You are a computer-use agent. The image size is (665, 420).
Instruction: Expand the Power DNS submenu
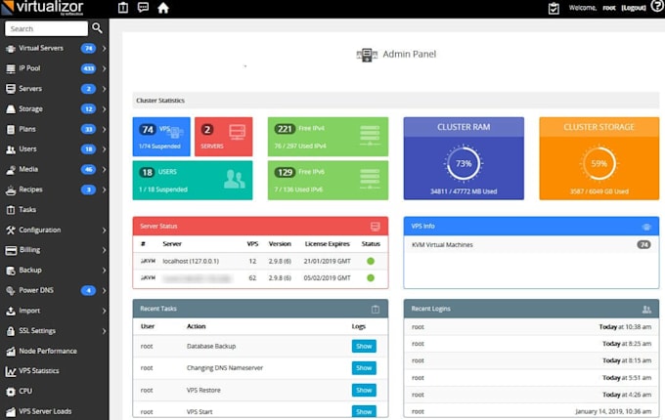coord(104,291)
